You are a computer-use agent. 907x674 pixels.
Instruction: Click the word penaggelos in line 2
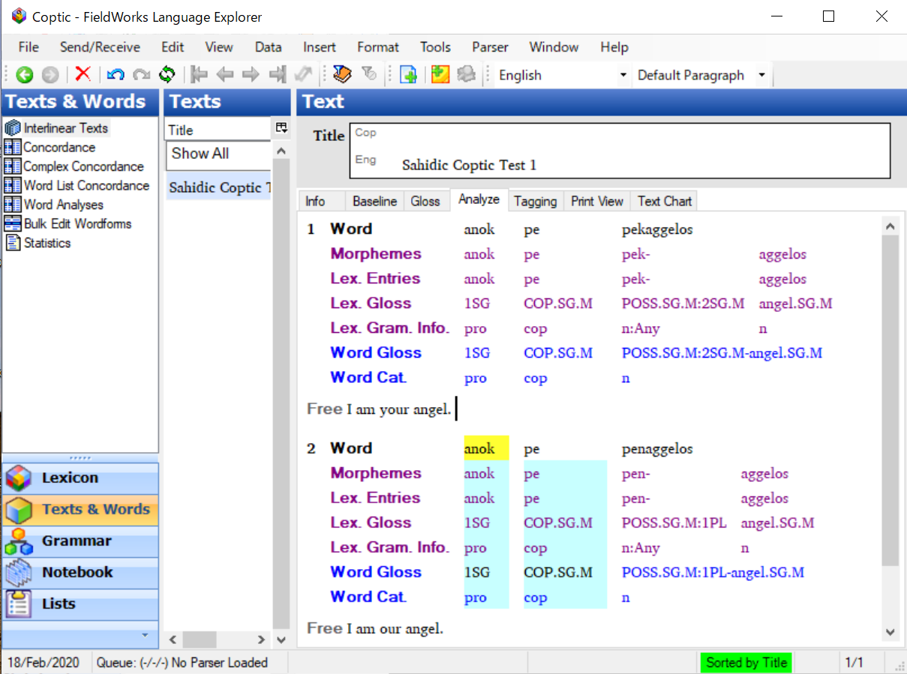[x=657, y=449]
